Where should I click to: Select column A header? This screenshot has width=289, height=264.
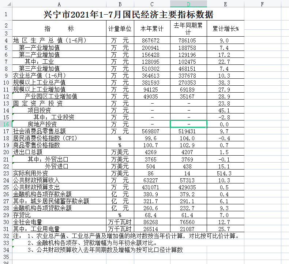click(x=59, y=4)
